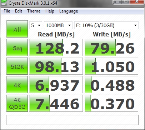Click the 4K write result 0.488

(x=111, y=85)
